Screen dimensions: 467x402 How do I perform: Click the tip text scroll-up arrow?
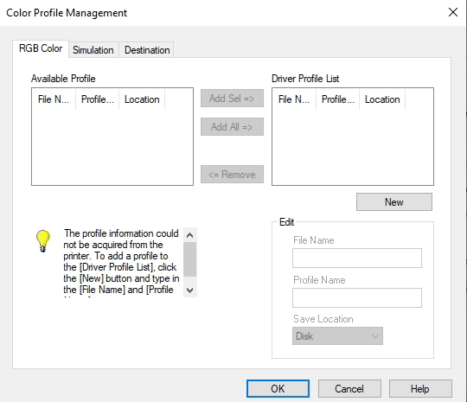(189, 235)
